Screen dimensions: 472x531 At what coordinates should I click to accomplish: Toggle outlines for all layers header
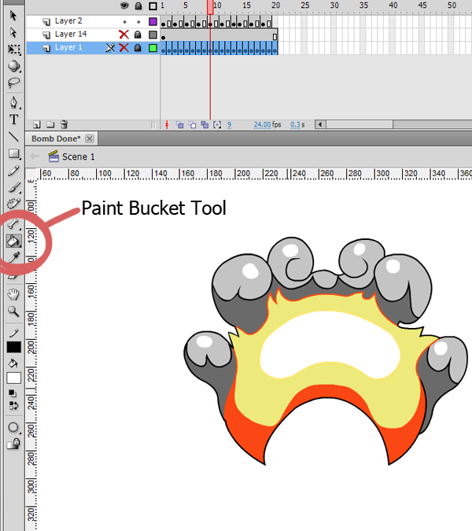153,6
